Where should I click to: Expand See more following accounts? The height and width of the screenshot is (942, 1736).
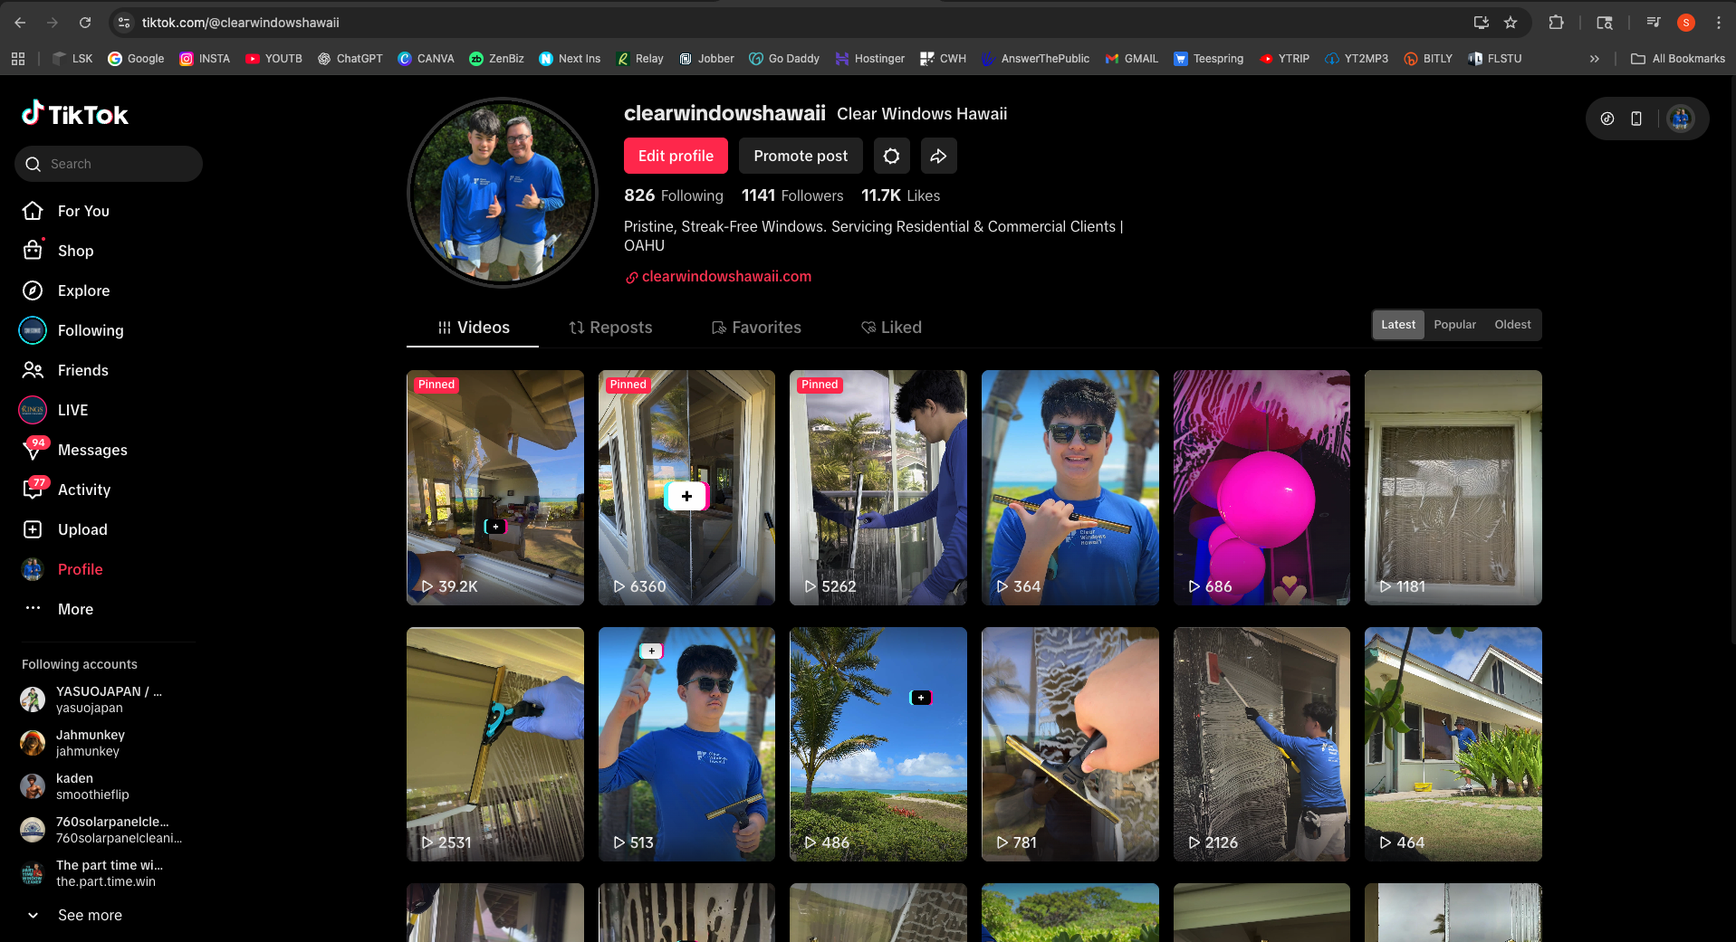click(x=89, y=915)
